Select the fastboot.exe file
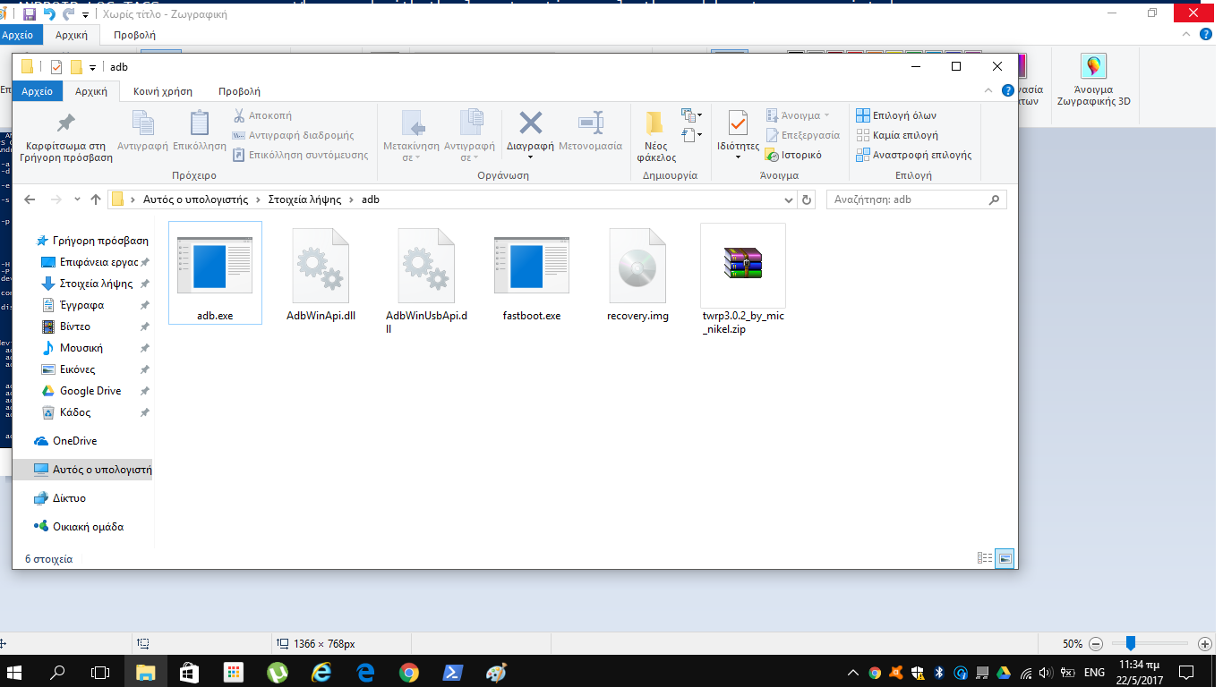The width and height of the screenshot is (1223, 687). pos(532,276)
